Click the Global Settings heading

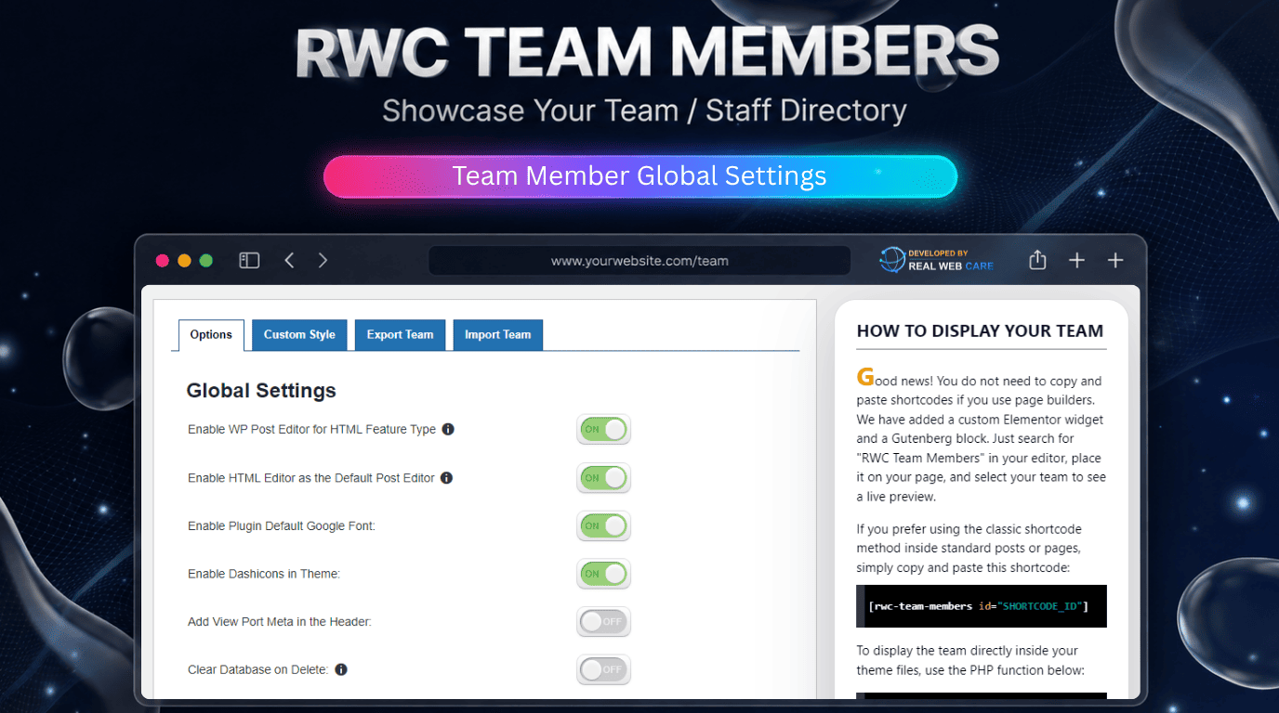[261, 391]
